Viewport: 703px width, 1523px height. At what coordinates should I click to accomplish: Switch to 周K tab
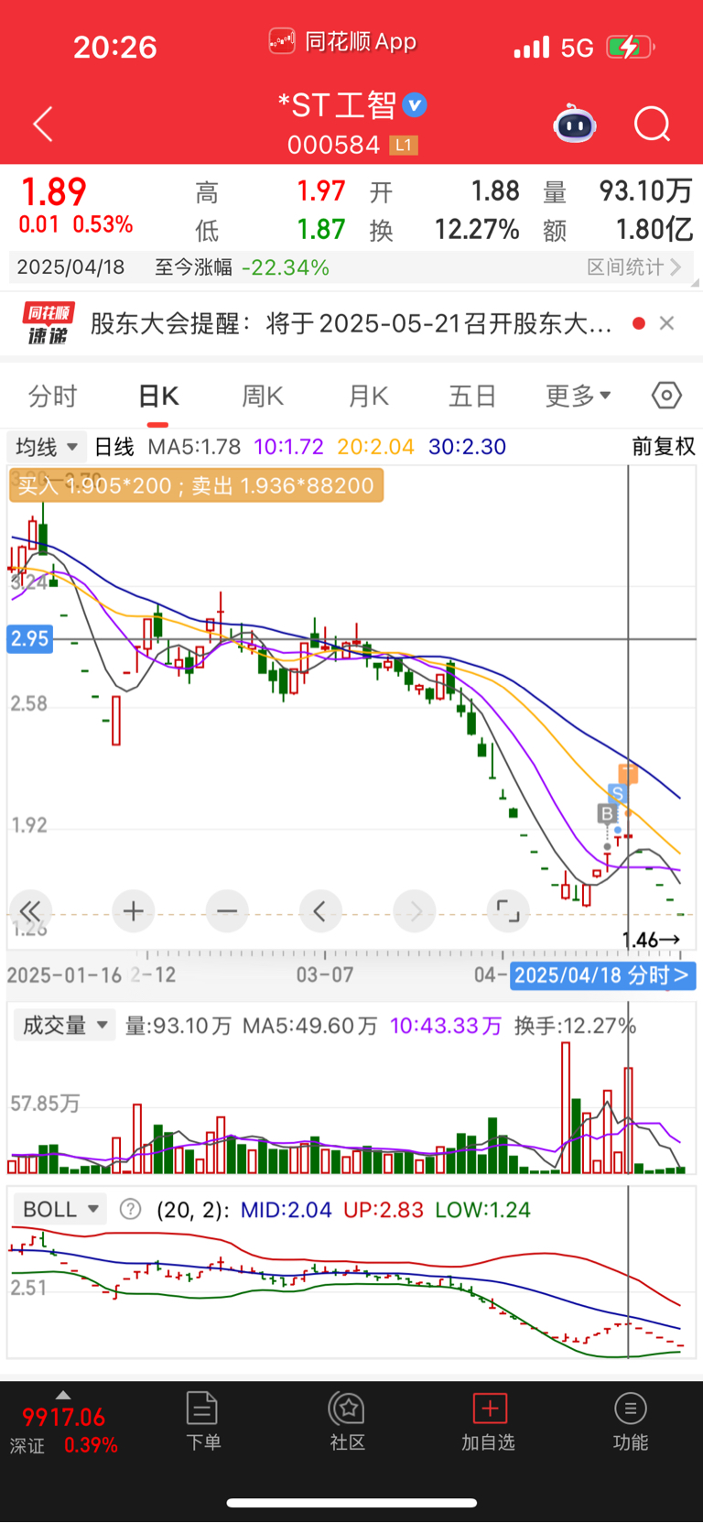point(263,397)
